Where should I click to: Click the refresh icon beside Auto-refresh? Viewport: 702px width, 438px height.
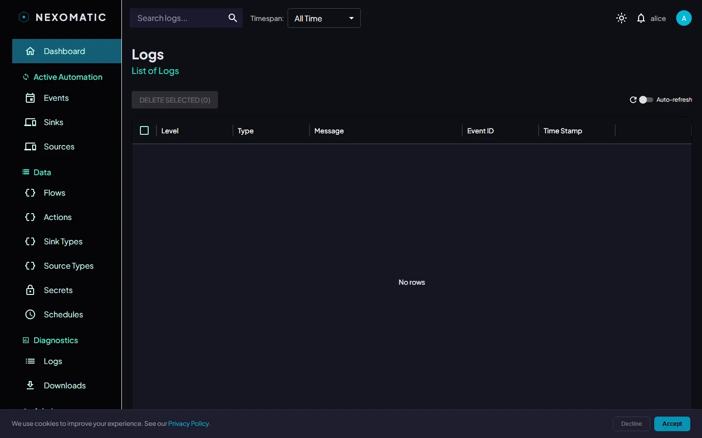coord(633,100)
